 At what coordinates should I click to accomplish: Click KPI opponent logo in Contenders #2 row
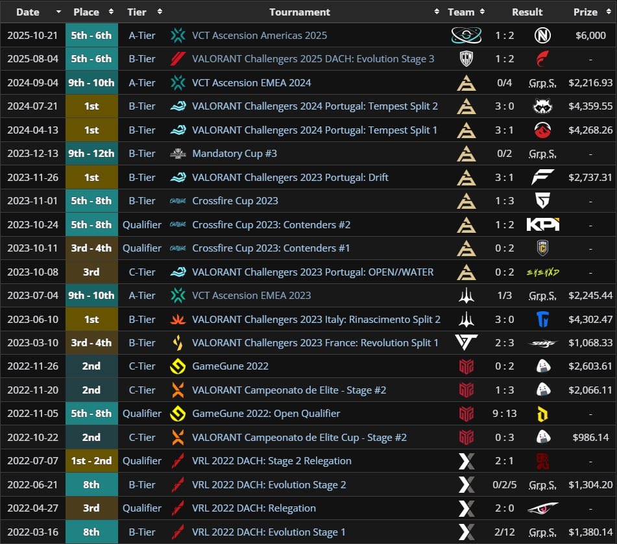(542, 224)
